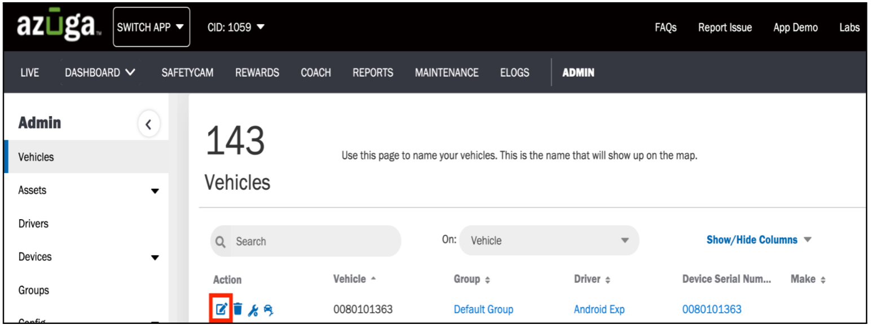Open the Vehicle search-on dropdown

point(549,241)
